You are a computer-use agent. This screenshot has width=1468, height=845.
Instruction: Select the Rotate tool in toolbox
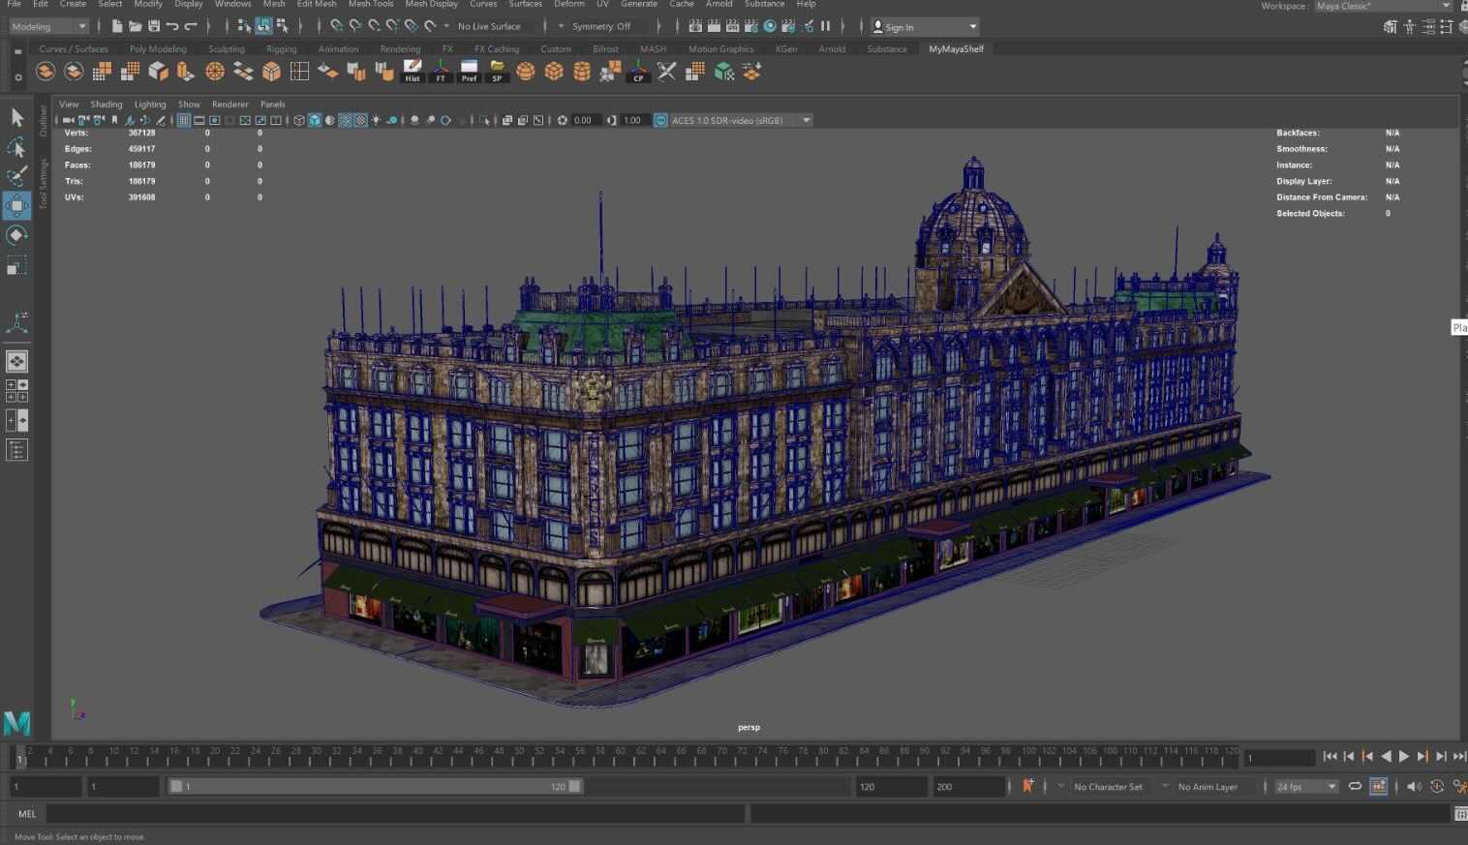pyautogui.click(x=16, y=235)
